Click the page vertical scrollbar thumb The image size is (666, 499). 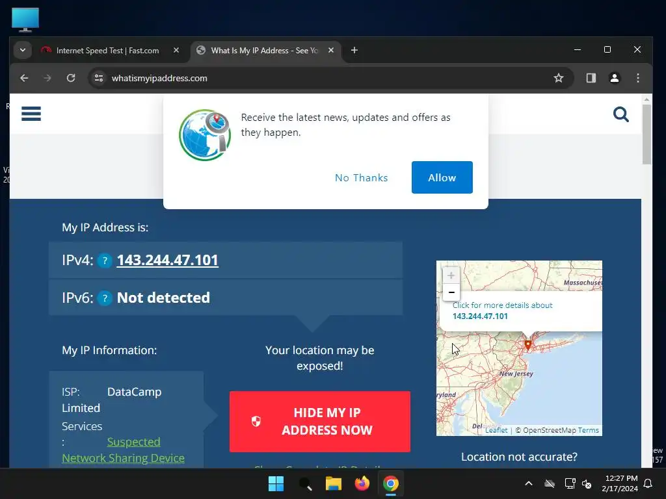click(646, 134)
